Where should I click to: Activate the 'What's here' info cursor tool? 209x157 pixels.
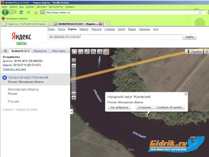(106, 52)
